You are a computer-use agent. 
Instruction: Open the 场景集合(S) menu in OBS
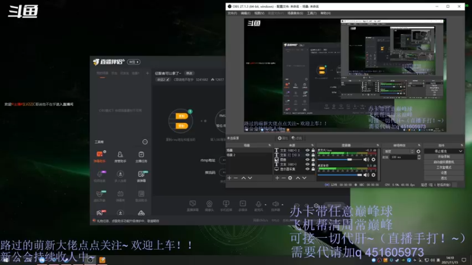click(x=295, y=13)
